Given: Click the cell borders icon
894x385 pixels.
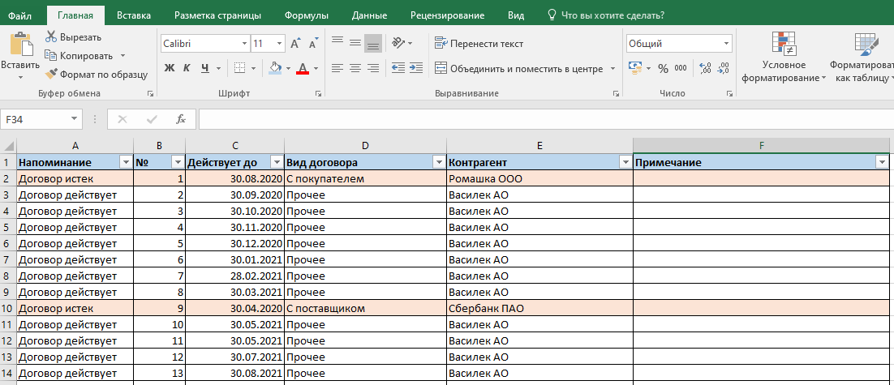Looking at the screenshot, I should click(240, 68).
